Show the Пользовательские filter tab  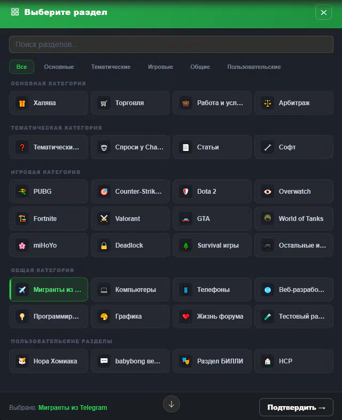click(x=254, y=67)
